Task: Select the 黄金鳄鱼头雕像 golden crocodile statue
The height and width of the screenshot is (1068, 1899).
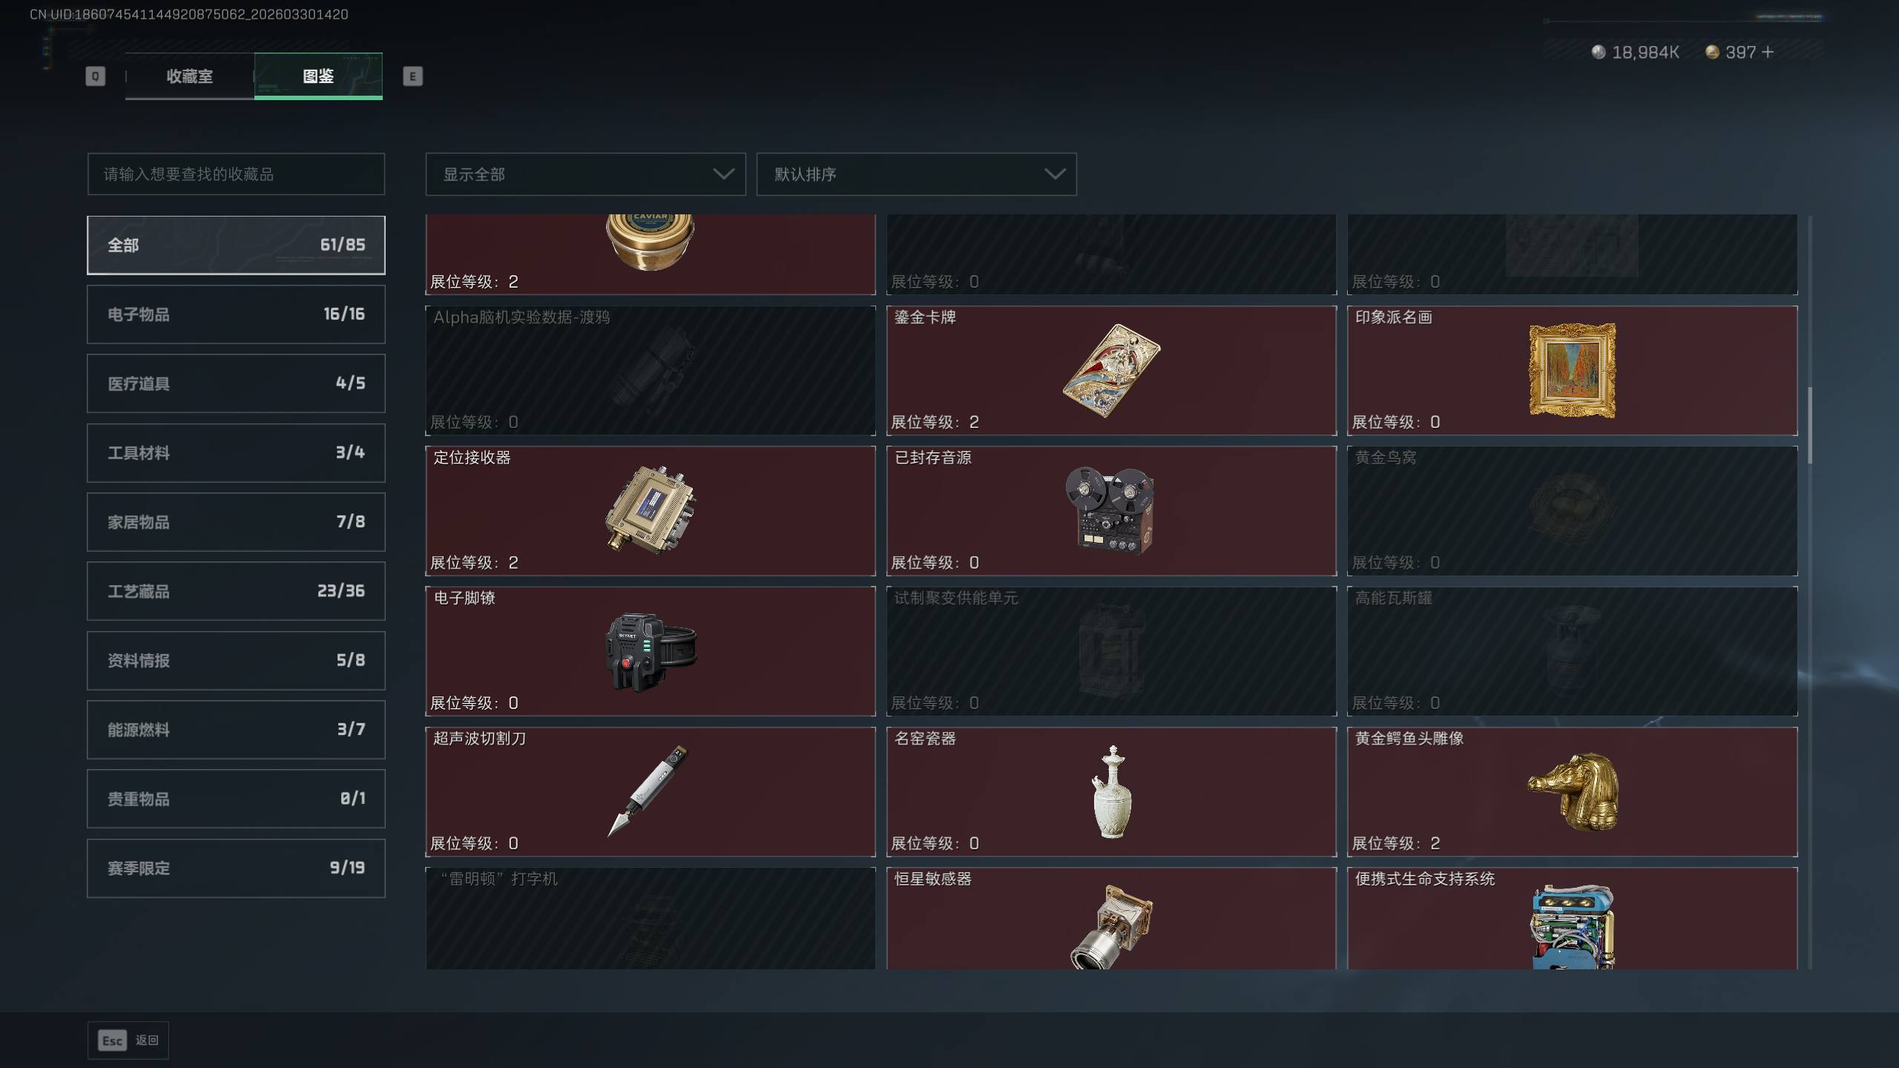Action: 1573,791
